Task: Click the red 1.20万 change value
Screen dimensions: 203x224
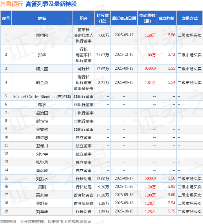Action: click(150, 187)
